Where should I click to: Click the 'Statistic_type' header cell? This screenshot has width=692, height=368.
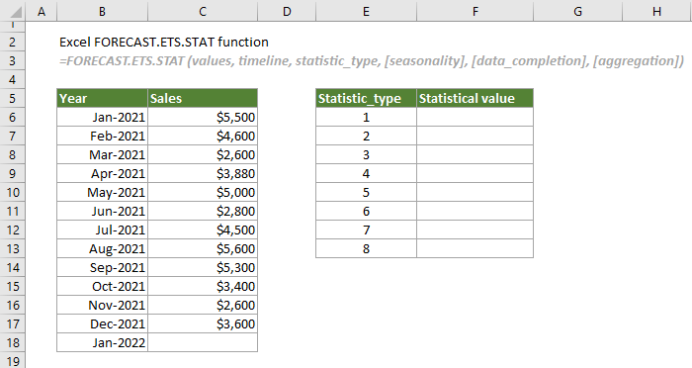366,98
